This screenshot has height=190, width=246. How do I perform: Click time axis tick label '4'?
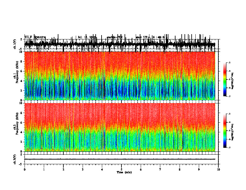coord(102,170)
